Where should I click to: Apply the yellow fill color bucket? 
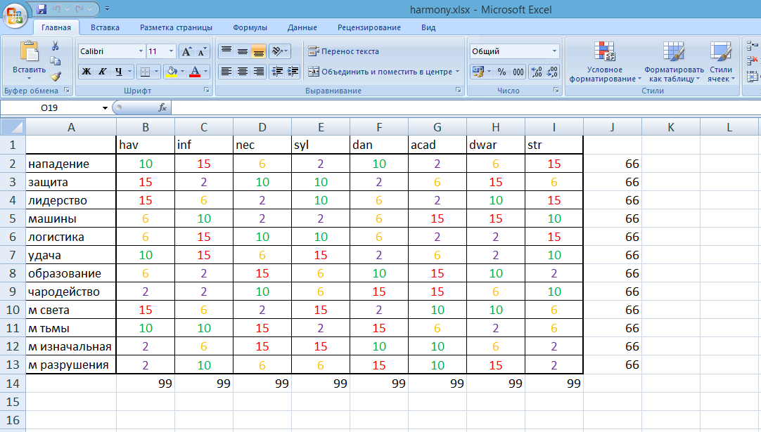(x=172, y=72)
